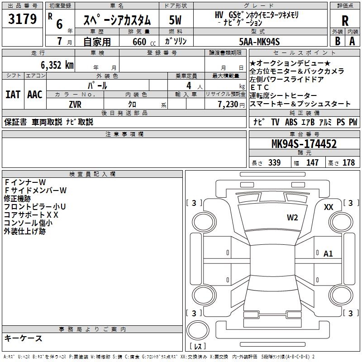
Task: Click the ナビ equipment label
Action: point(259,122)
